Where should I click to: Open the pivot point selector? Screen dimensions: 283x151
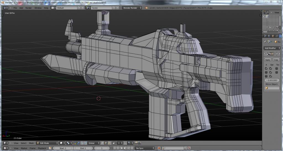[69, 143]
